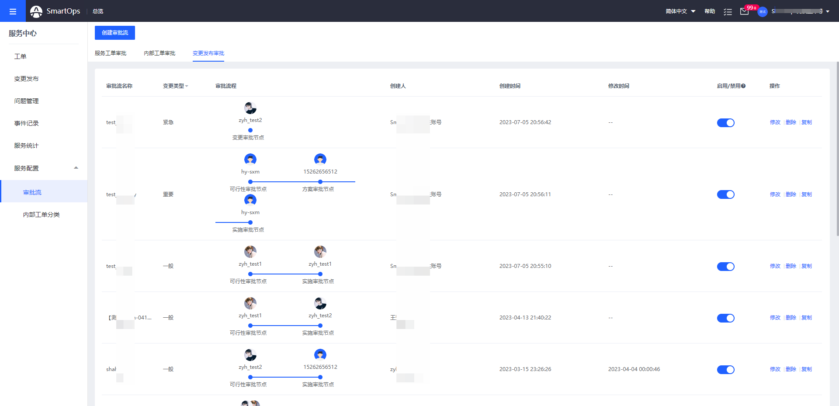Click first zyh_test1 avatar in 20:55:10 row
This screenshot has height=406, width=839.
pyautogui.click(x=250, y=252)
